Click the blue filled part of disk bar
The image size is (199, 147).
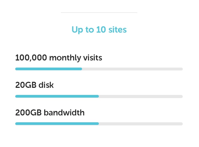click(57, 96)
